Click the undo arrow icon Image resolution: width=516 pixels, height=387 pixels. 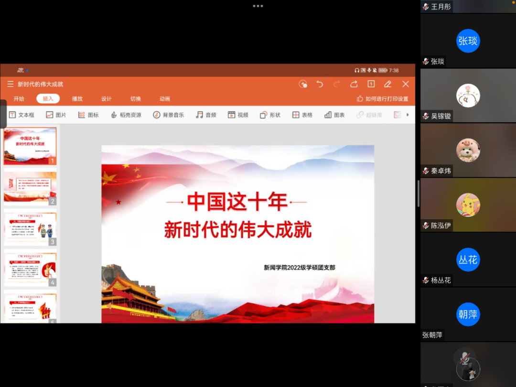[x=320, y=84]
